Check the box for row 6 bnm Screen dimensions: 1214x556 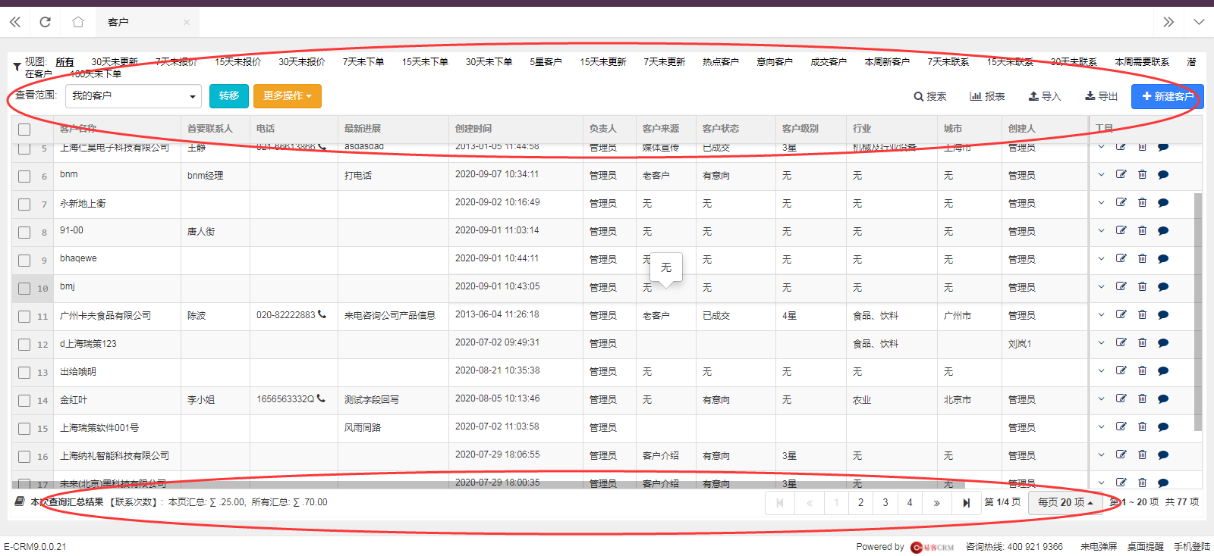tap(24, 176)
